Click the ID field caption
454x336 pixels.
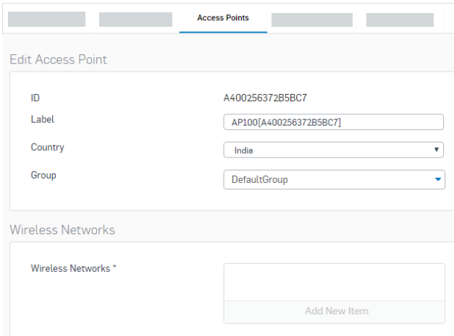[x=35, y=98]
